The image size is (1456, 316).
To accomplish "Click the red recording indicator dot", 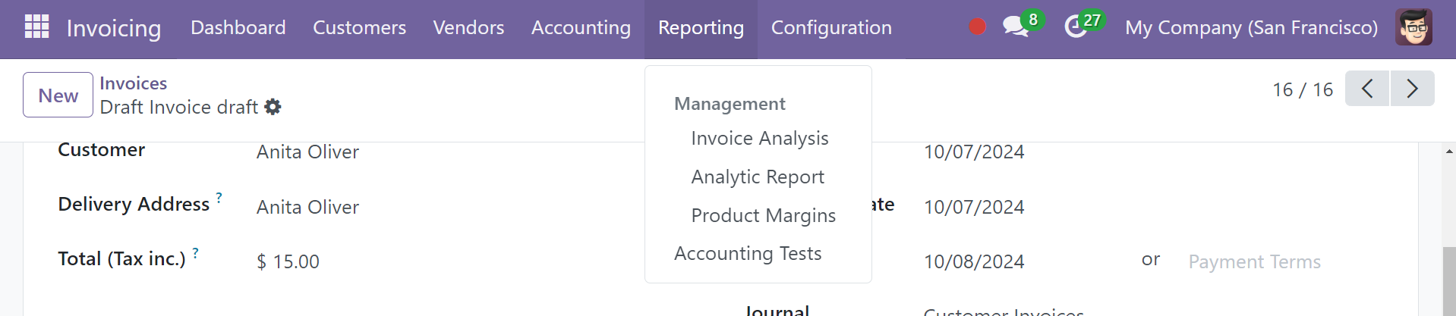I will click(977, 27).
